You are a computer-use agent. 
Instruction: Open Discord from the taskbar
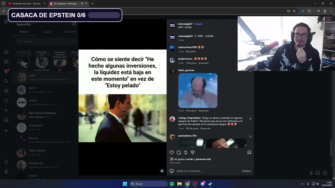(x=203, y=184)
